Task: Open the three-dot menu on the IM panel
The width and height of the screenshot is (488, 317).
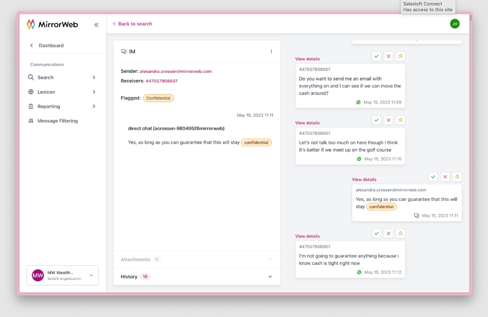Action: click(x=272, y=51)
